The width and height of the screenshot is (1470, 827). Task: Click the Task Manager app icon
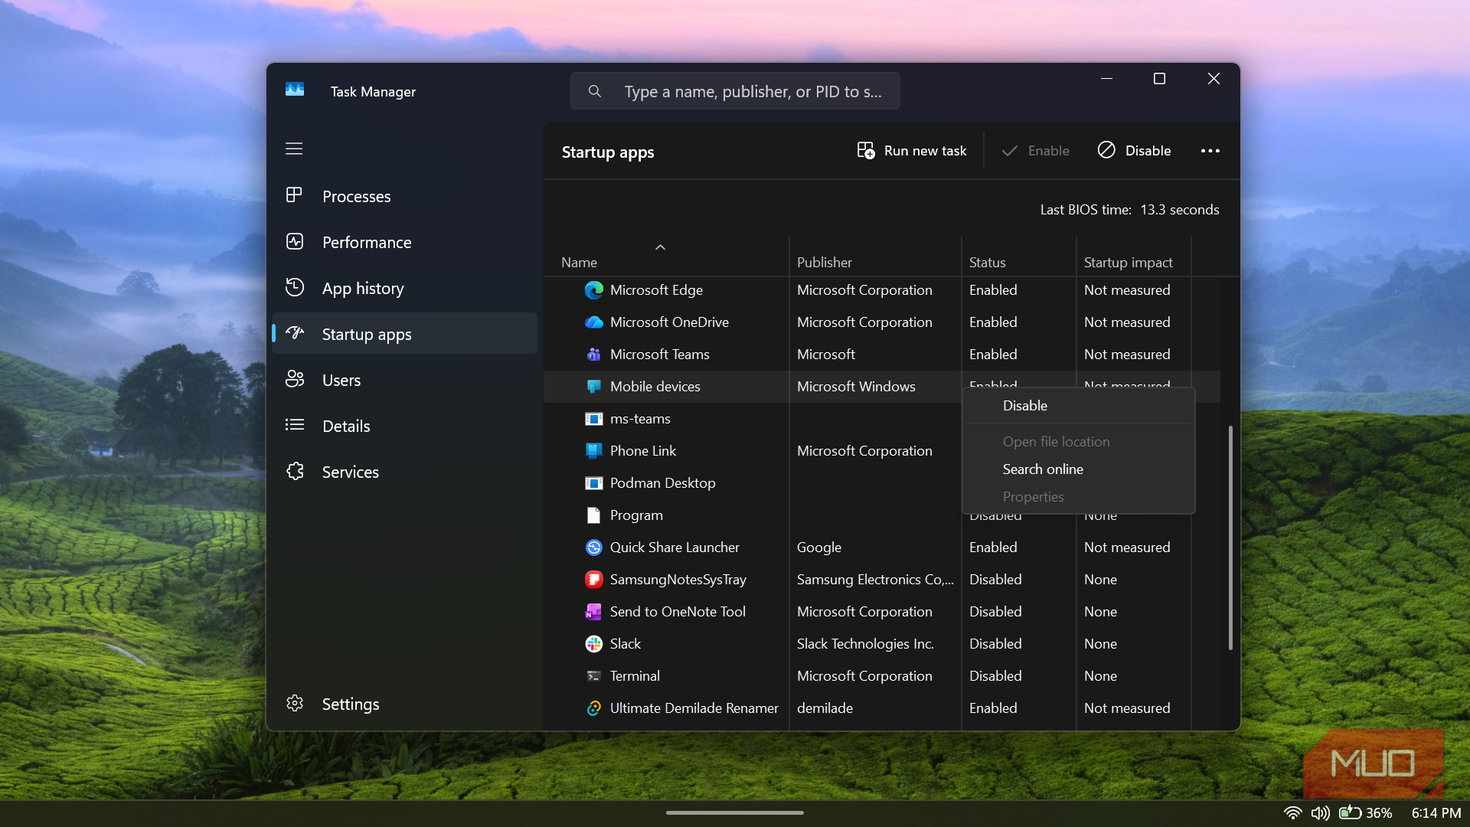[x=295, y=90]
